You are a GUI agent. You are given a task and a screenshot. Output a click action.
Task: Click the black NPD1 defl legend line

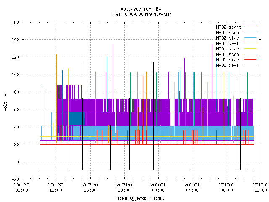pos(250,65)
